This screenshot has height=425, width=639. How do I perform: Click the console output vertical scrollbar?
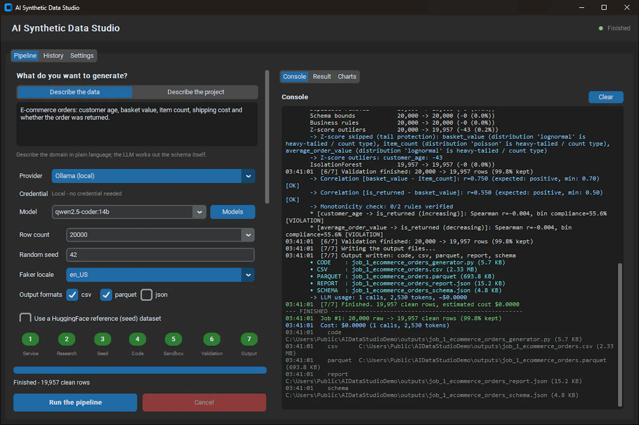620,334
